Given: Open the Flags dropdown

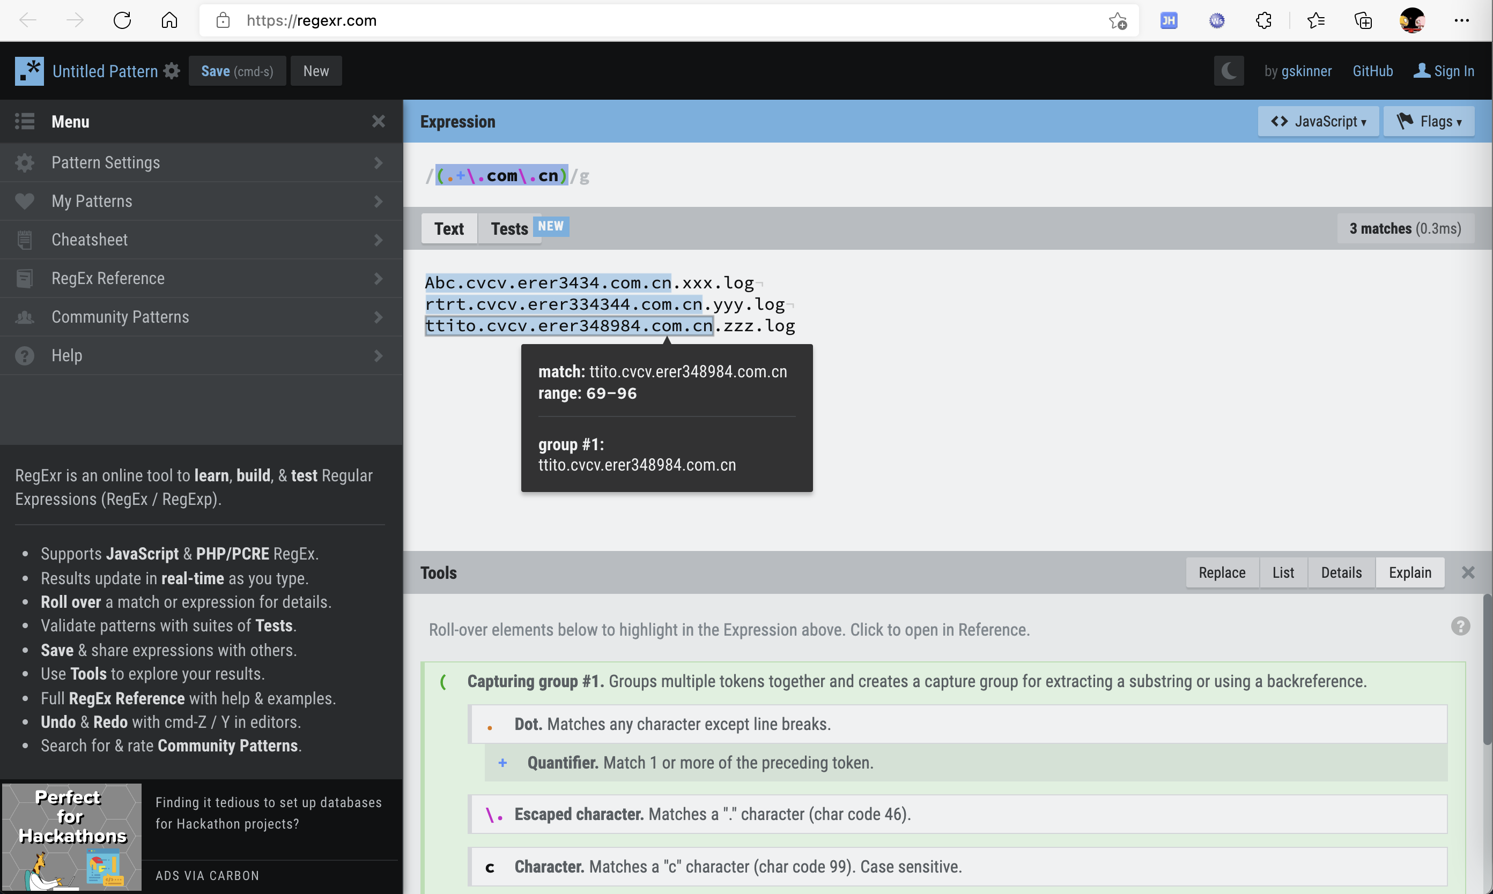Looking at the screenshot, I should pyautogui.click(x=1428, y=122).
